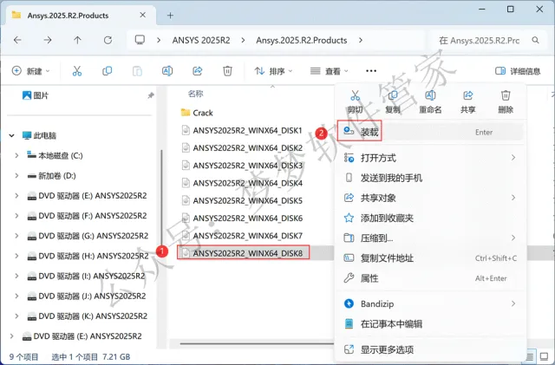Screen dimensions: 555x365
Task: Open the three-dot See more menu
Action: (x=371, y=71)
